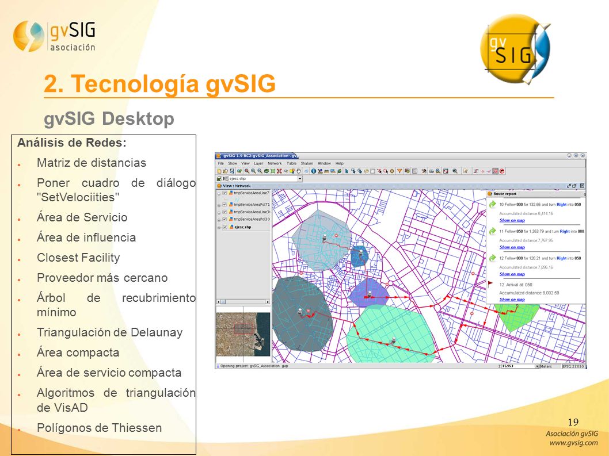609x456 pixels.
Task: Click the red Zoom to selection icon
Action: [x=279, y=171]
